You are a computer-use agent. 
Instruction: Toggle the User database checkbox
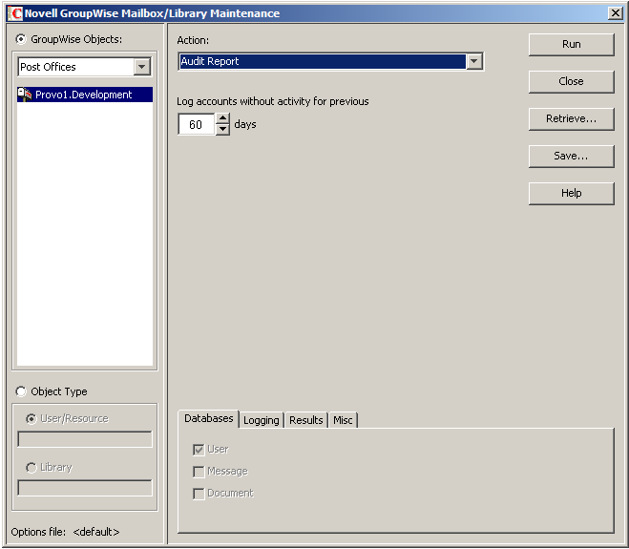(x=199, y=450)
